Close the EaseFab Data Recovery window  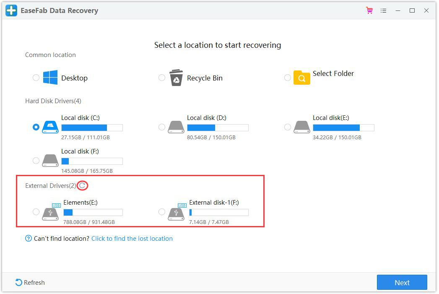426,10
